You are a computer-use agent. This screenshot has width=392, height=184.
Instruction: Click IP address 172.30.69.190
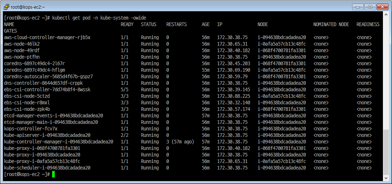pyautogui.click(x=234, y=70)
